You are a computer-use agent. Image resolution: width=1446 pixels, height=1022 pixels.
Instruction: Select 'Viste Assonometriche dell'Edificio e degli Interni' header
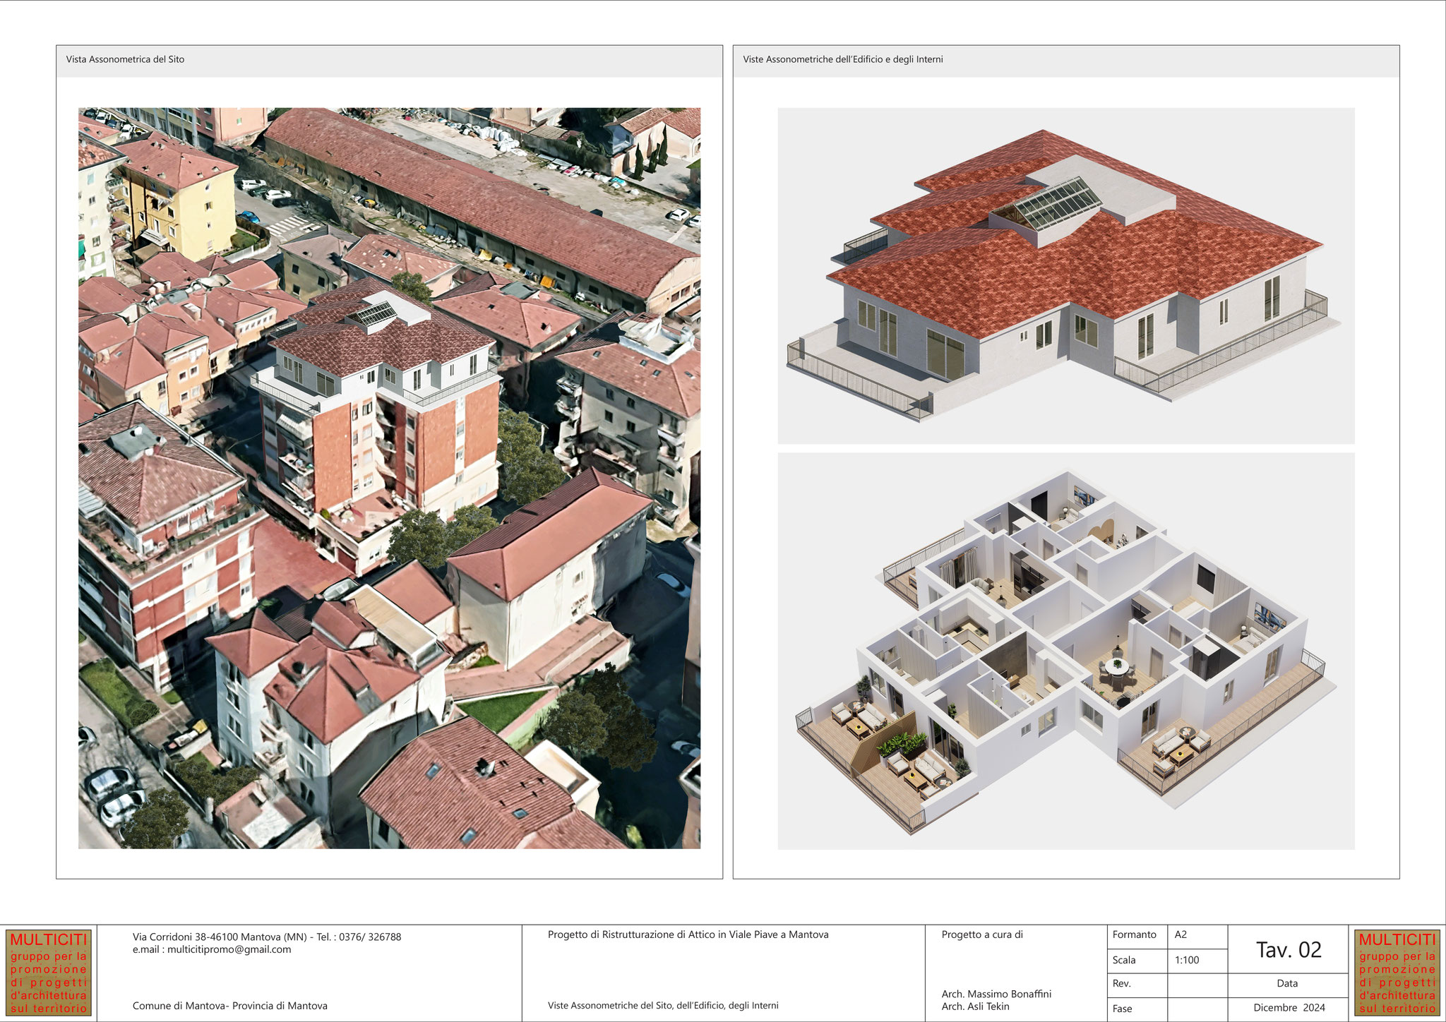pos(842,60)
